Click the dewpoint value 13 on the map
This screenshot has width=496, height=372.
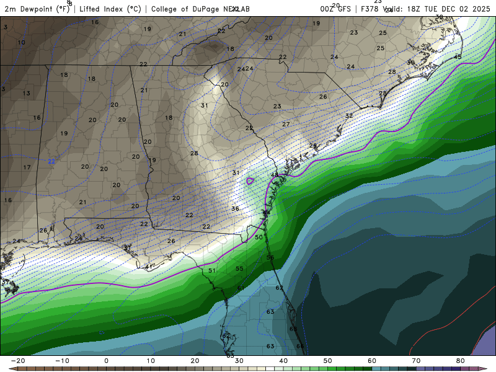tap(26, 94)
